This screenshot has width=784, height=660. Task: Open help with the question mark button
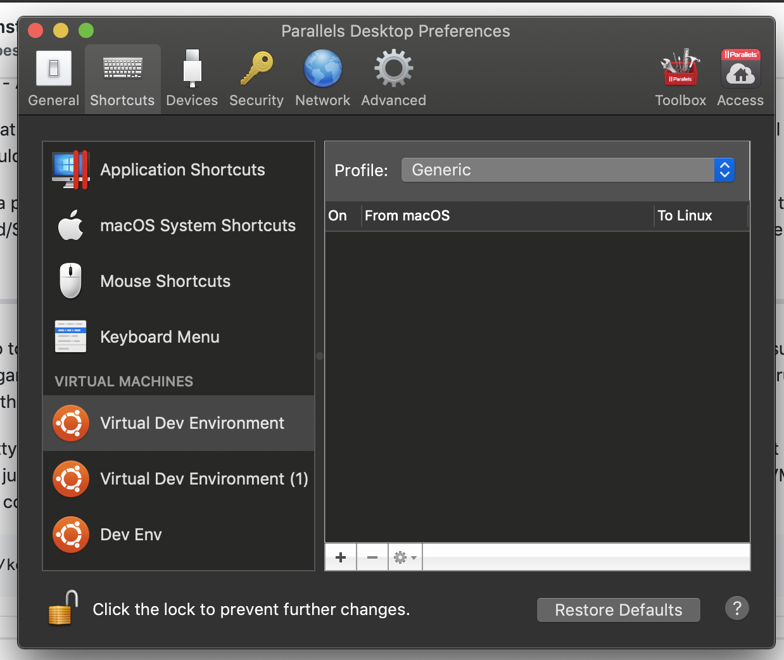point(737,609)
